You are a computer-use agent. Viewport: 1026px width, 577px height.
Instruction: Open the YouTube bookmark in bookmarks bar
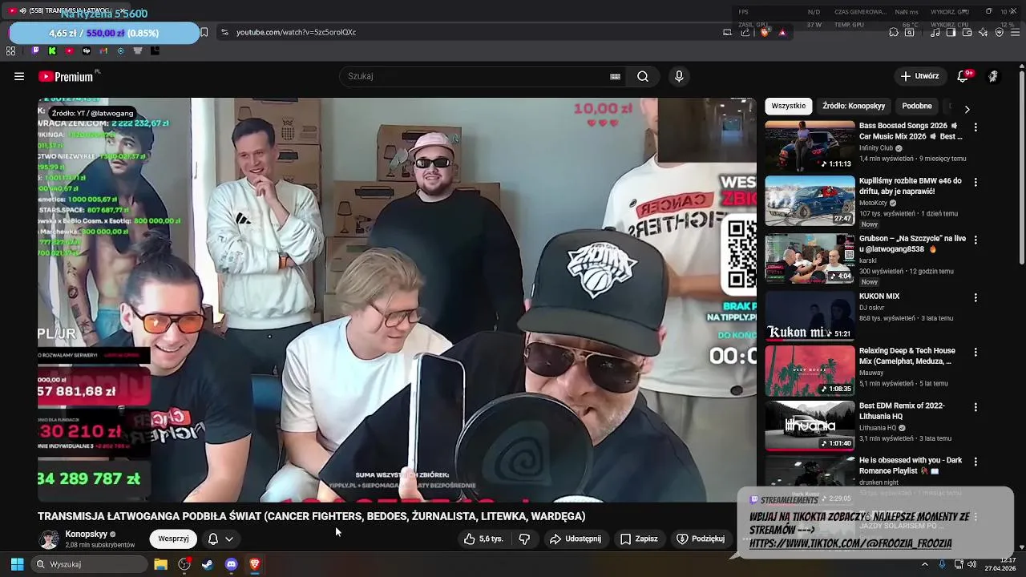69,50
